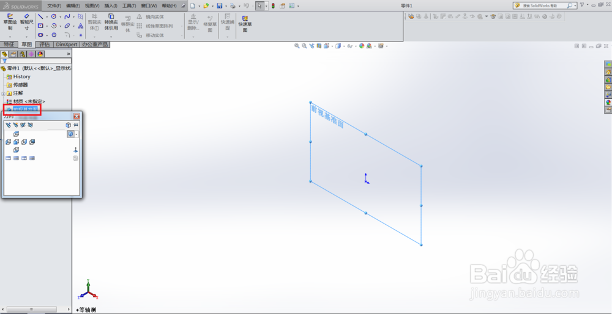Viewport: 612px width, 314px height.
Task: Choose single view viewport in orientation dialog
Action: click(8, 158)
